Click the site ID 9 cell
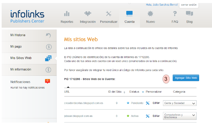The image size is (212, 124). (117, 103)
